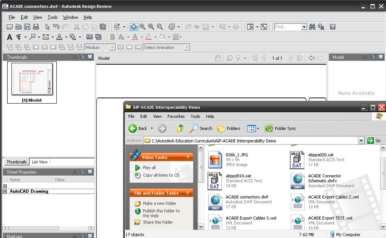Print the drawing with the printer icon
Viewport: 386px width, 238px height.
coord(36,27)
